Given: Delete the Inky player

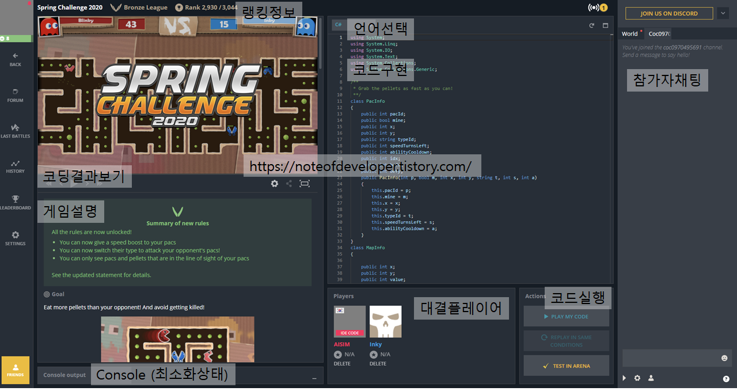Looking at the screenshot, I should point(378,364).
